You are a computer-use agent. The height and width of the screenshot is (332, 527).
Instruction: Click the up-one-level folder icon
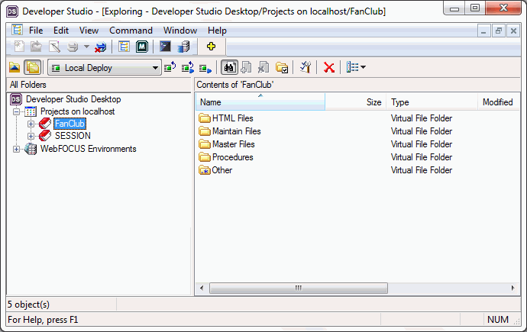[15, 67]
